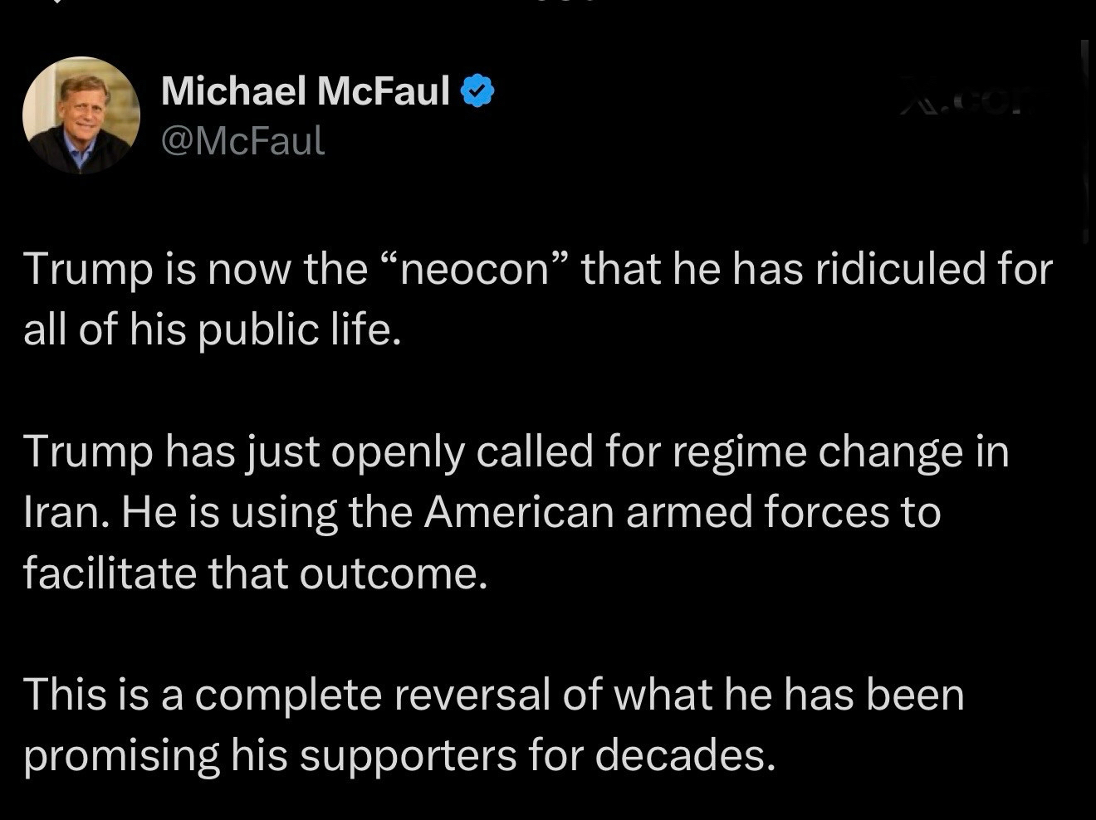Click "Trump is now the" opening text

click(195, 269)
